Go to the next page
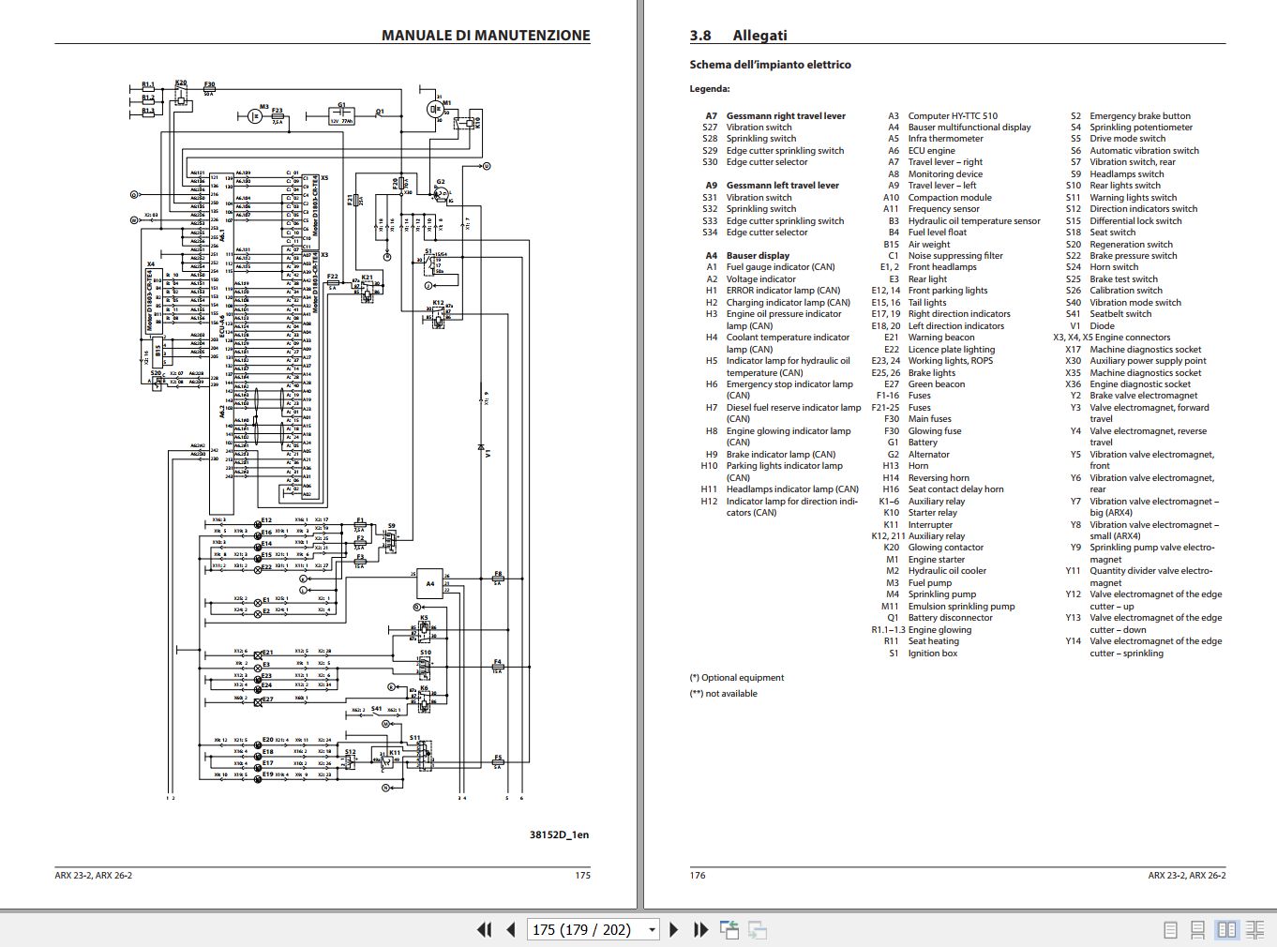 pos(673,928)
